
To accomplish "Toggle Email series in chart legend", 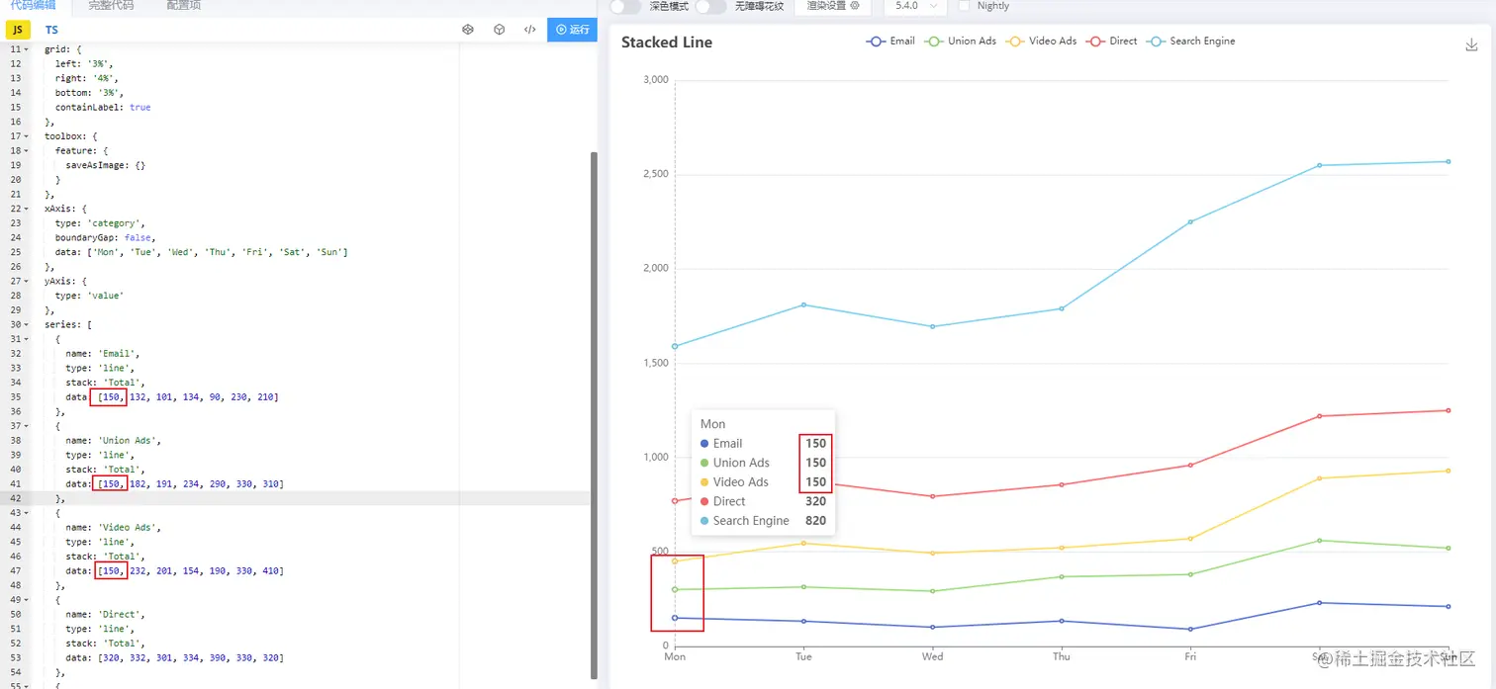I will tap(890, 42).
